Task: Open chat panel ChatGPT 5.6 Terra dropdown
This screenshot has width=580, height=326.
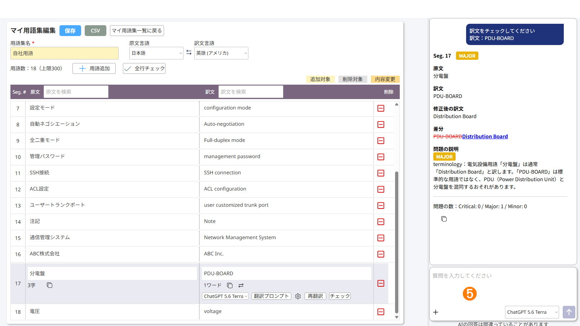Action: (532, 312)
